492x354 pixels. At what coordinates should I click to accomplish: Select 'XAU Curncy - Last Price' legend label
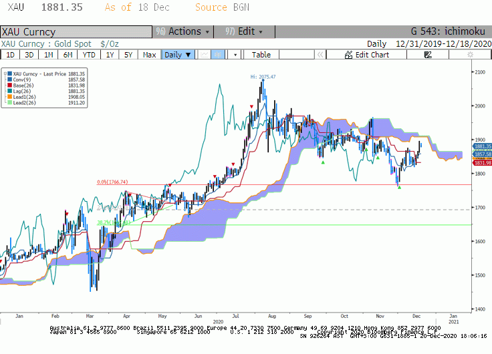click(x=39, y=74)
